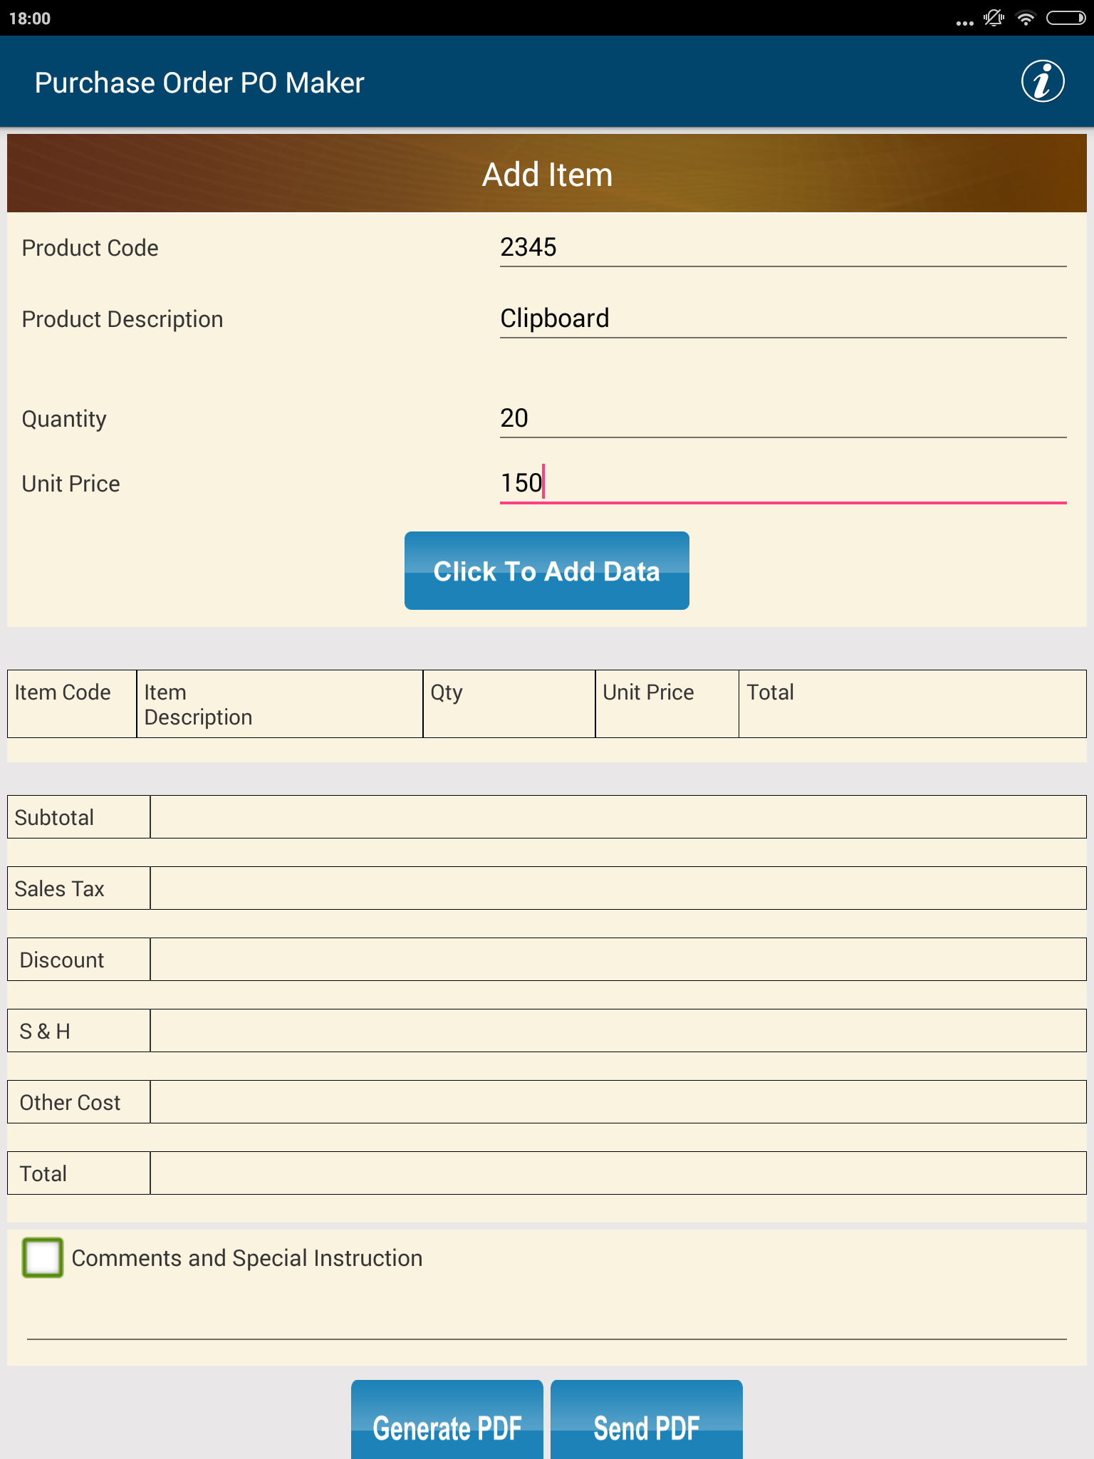The width and height of the screenshot is (1094, 1459).
Task: Tap the Product Code label
Action: pyautogui.click(x=90, y=248)
